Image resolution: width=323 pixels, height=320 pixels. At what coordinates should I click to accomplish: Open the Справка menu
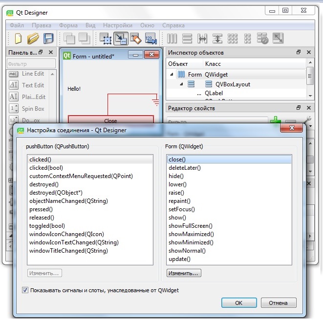[173, 25]
